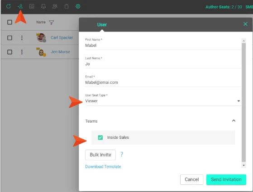Viewport: 253px width, 192px height.
Task: Select the User tab in dialog
Action: [102, 25]
